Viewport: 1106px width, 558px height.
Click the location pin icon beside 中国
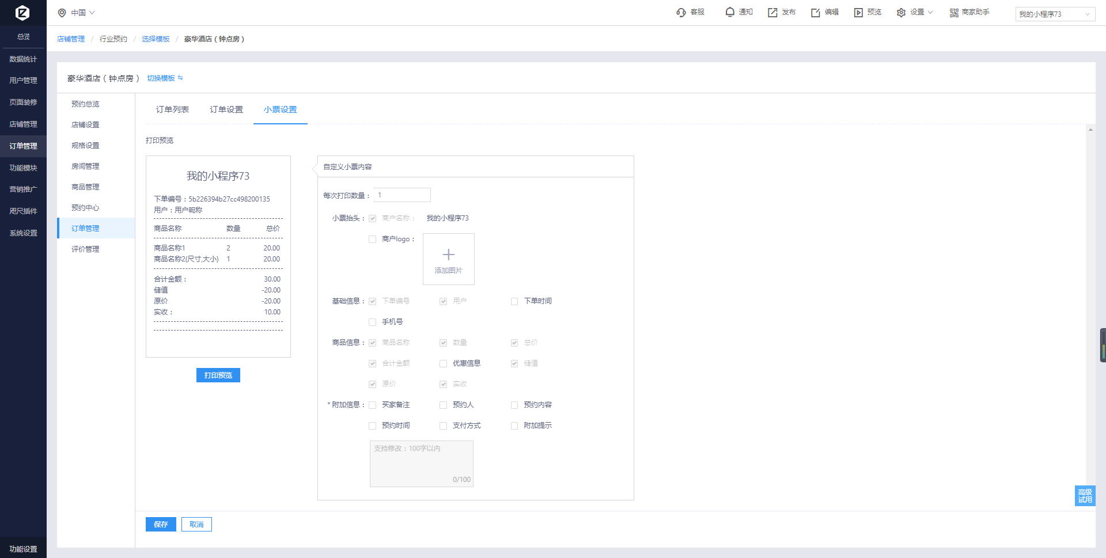(62, 13)
